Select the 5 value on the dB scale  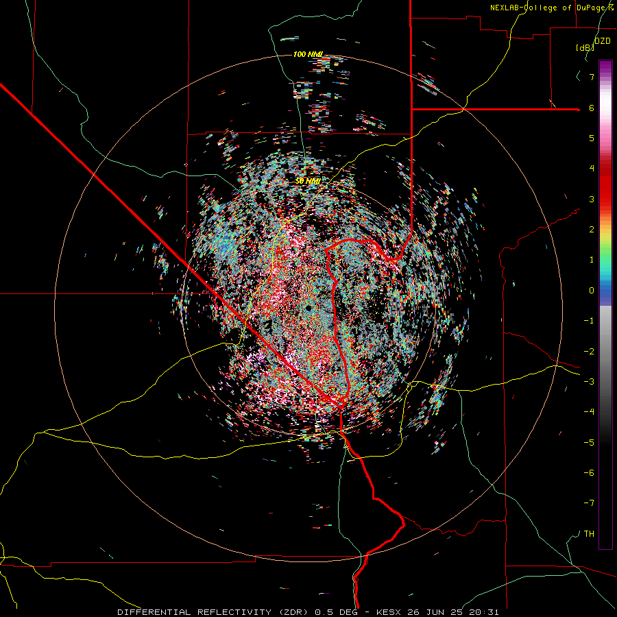click(592, 138)
